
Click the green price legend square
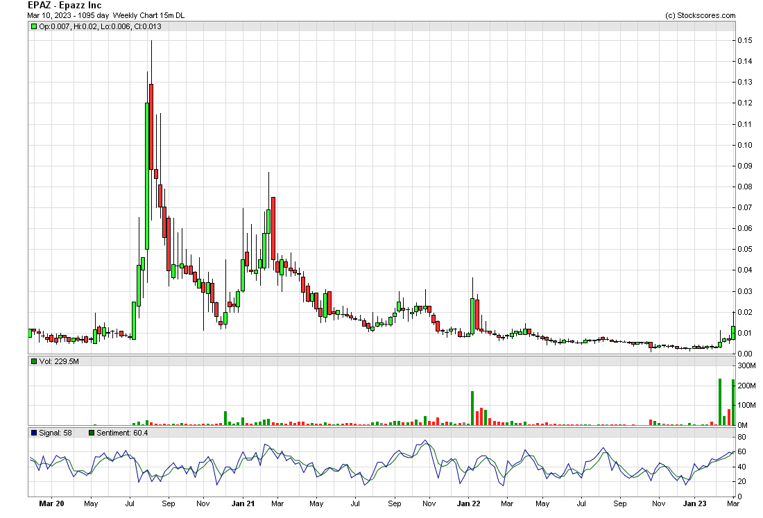pos(33,26)
